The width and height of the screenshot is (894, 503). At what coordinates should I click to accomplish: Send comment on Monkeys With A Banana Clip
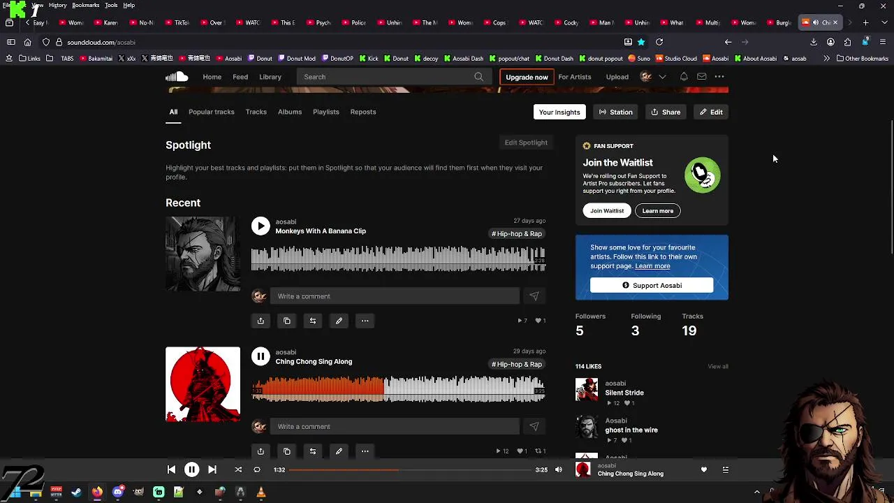tap(534, 296)
